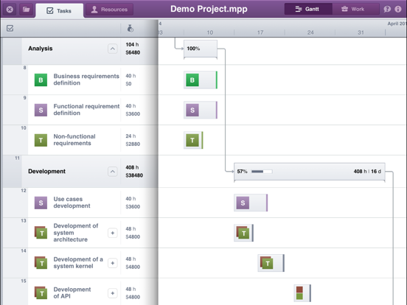Click resource icon for Development of system architecture

41,233
